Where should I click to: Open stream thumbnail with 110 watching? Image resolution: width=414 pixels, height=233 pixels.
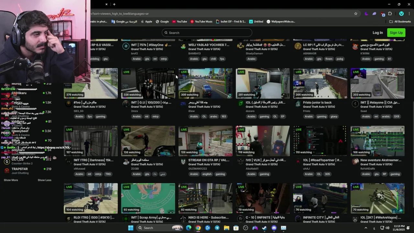tap(320, 141)
